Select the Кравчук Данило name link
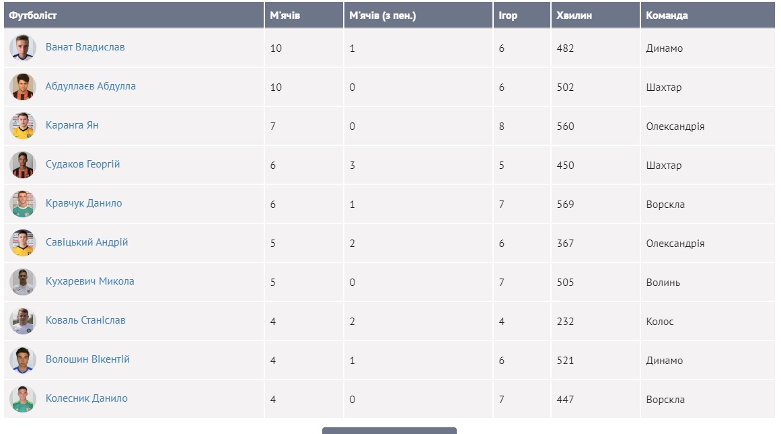The image size is (781, 434). click(83, 203)
